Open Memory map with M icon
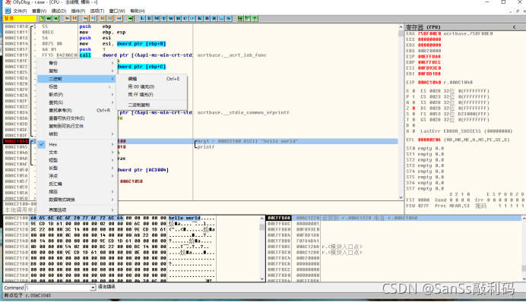This screenshot has height=302, width=526. (157, 18)
